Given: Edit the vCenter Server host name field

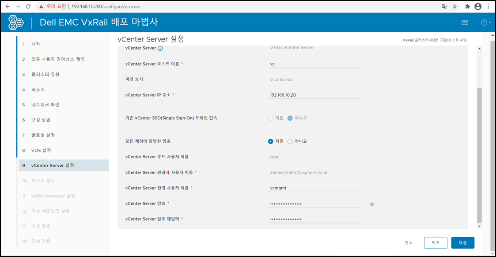Looking at the screenshot, I should click(314, 64).
